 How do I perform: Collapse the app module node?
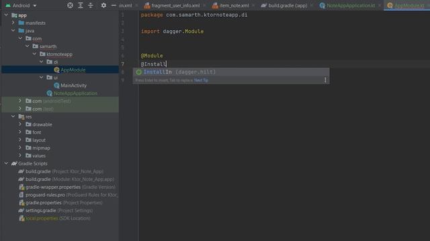pos(6,15)
